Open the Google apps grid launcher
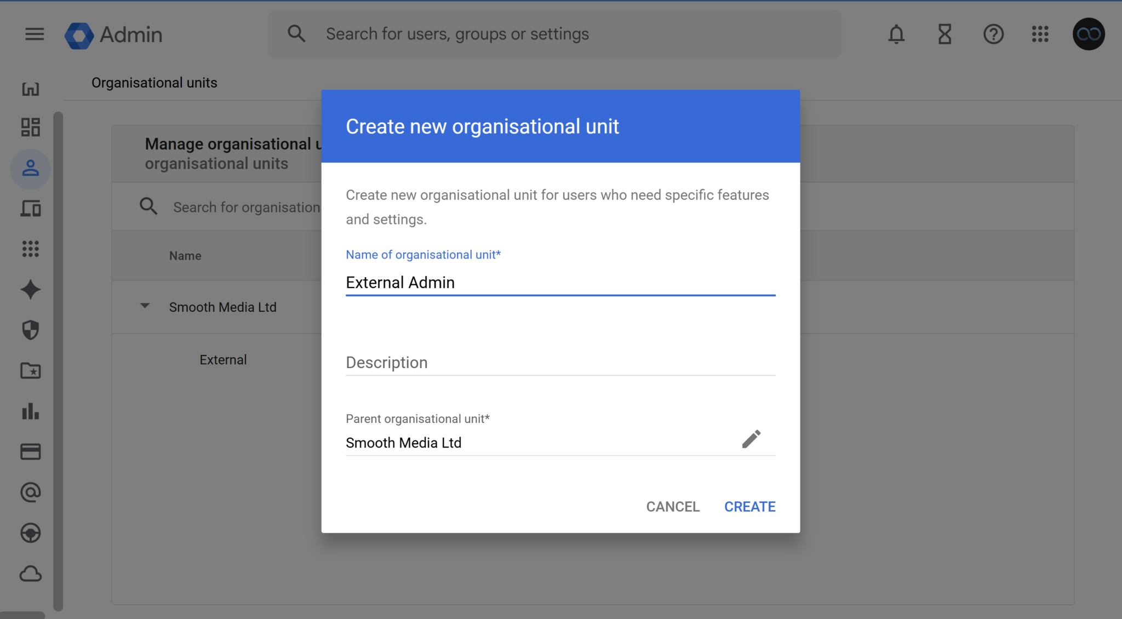The height and width of the screenshot is (619, 1122). (1040, 35)
